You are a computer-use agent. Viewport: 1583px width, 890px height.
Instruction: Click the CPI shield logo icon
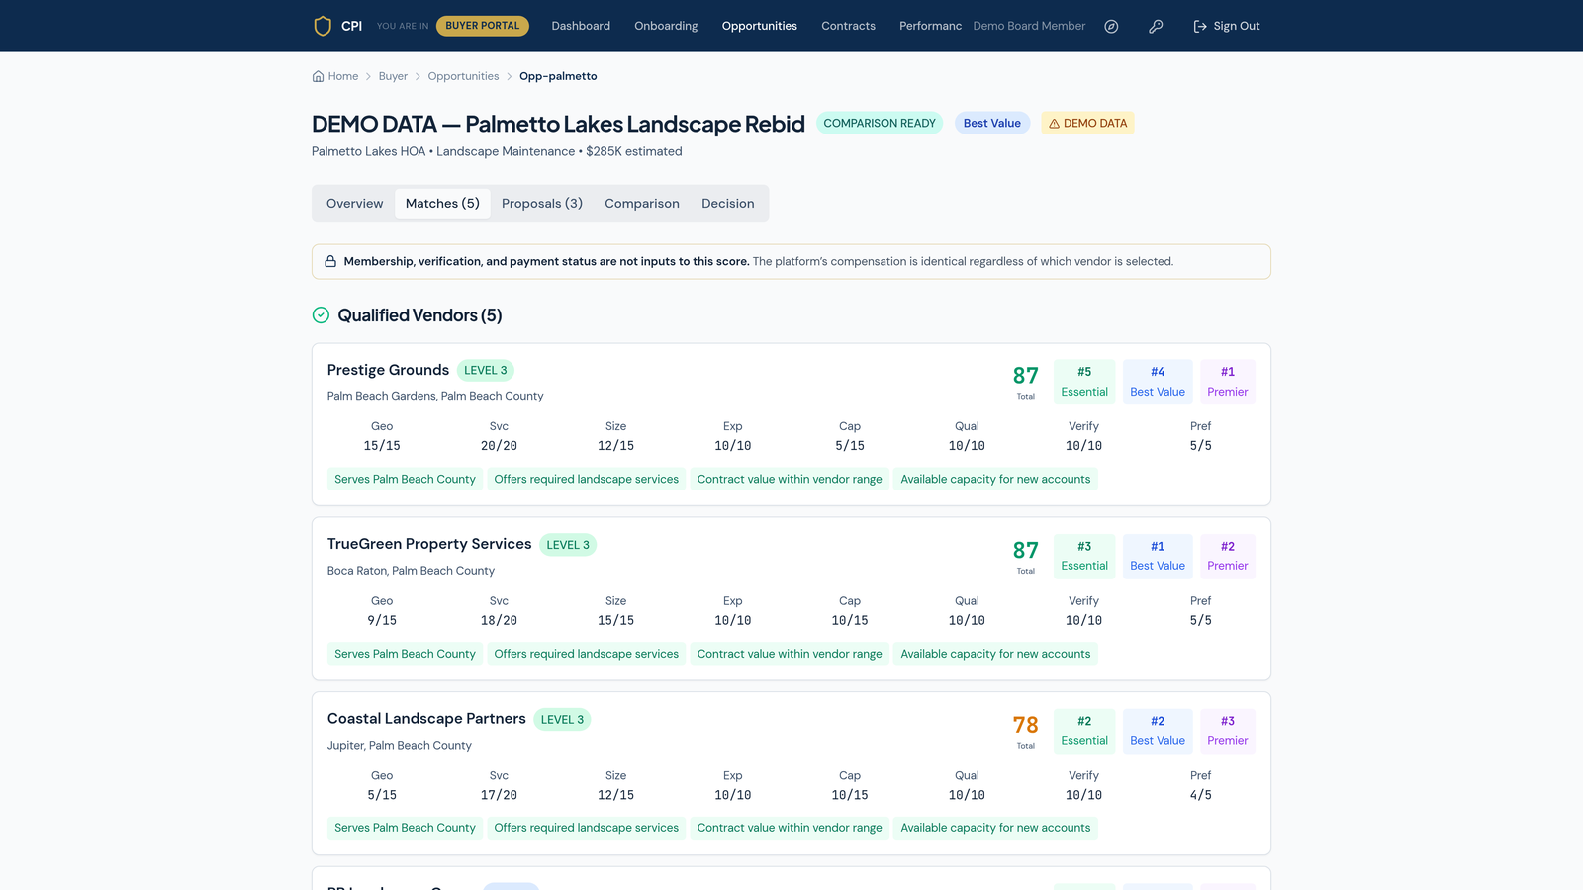tap(323, 26)
